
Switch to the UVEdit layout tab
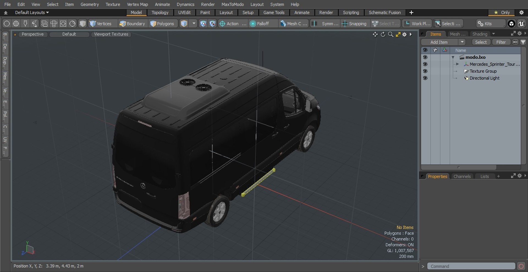point(184,12)
